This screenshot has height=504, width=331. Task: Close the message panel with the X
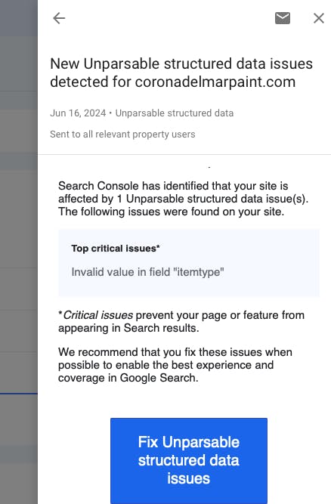point(319,18)
